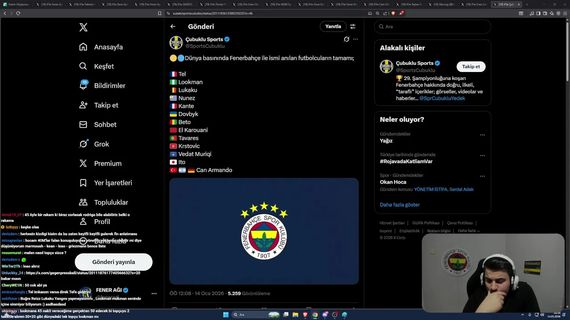Open the Fenerbahçe logo image in the post
The image size is (570, 320).
[264, 231]
